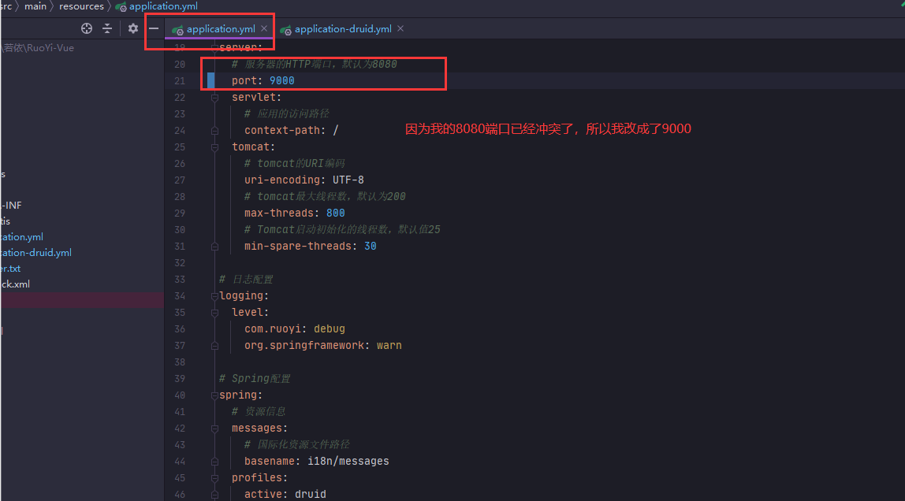
Task: Fold the logging section at line 34
Action: click(214, 296)
